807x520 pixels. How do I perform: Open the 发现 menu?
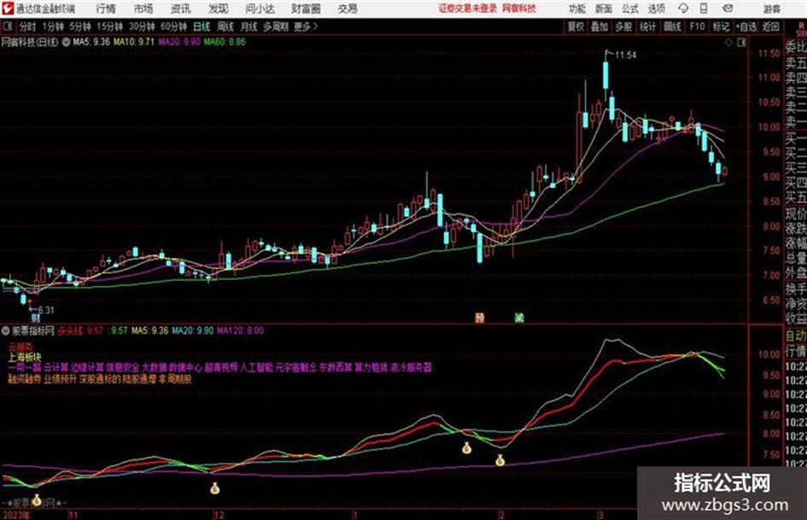click(x=218, y=9)
